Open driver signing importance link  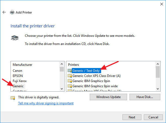coord(46,103)
